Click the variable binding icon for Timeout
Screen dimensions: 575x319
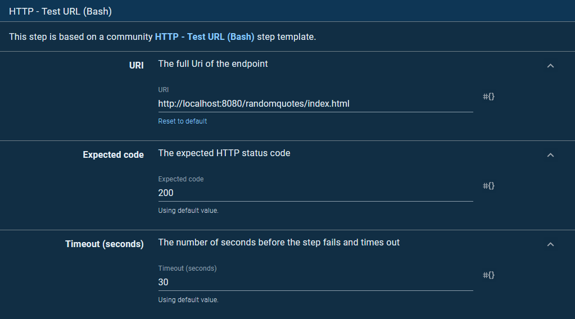coord(488,275)
